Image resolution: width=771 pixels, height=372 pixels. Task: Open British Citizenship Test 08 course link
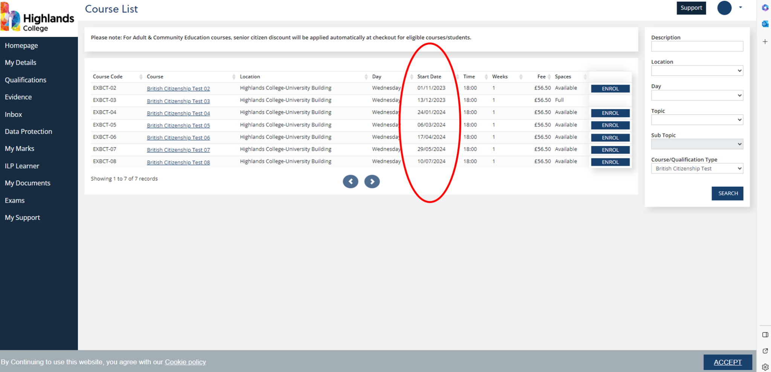coord(178,162)
